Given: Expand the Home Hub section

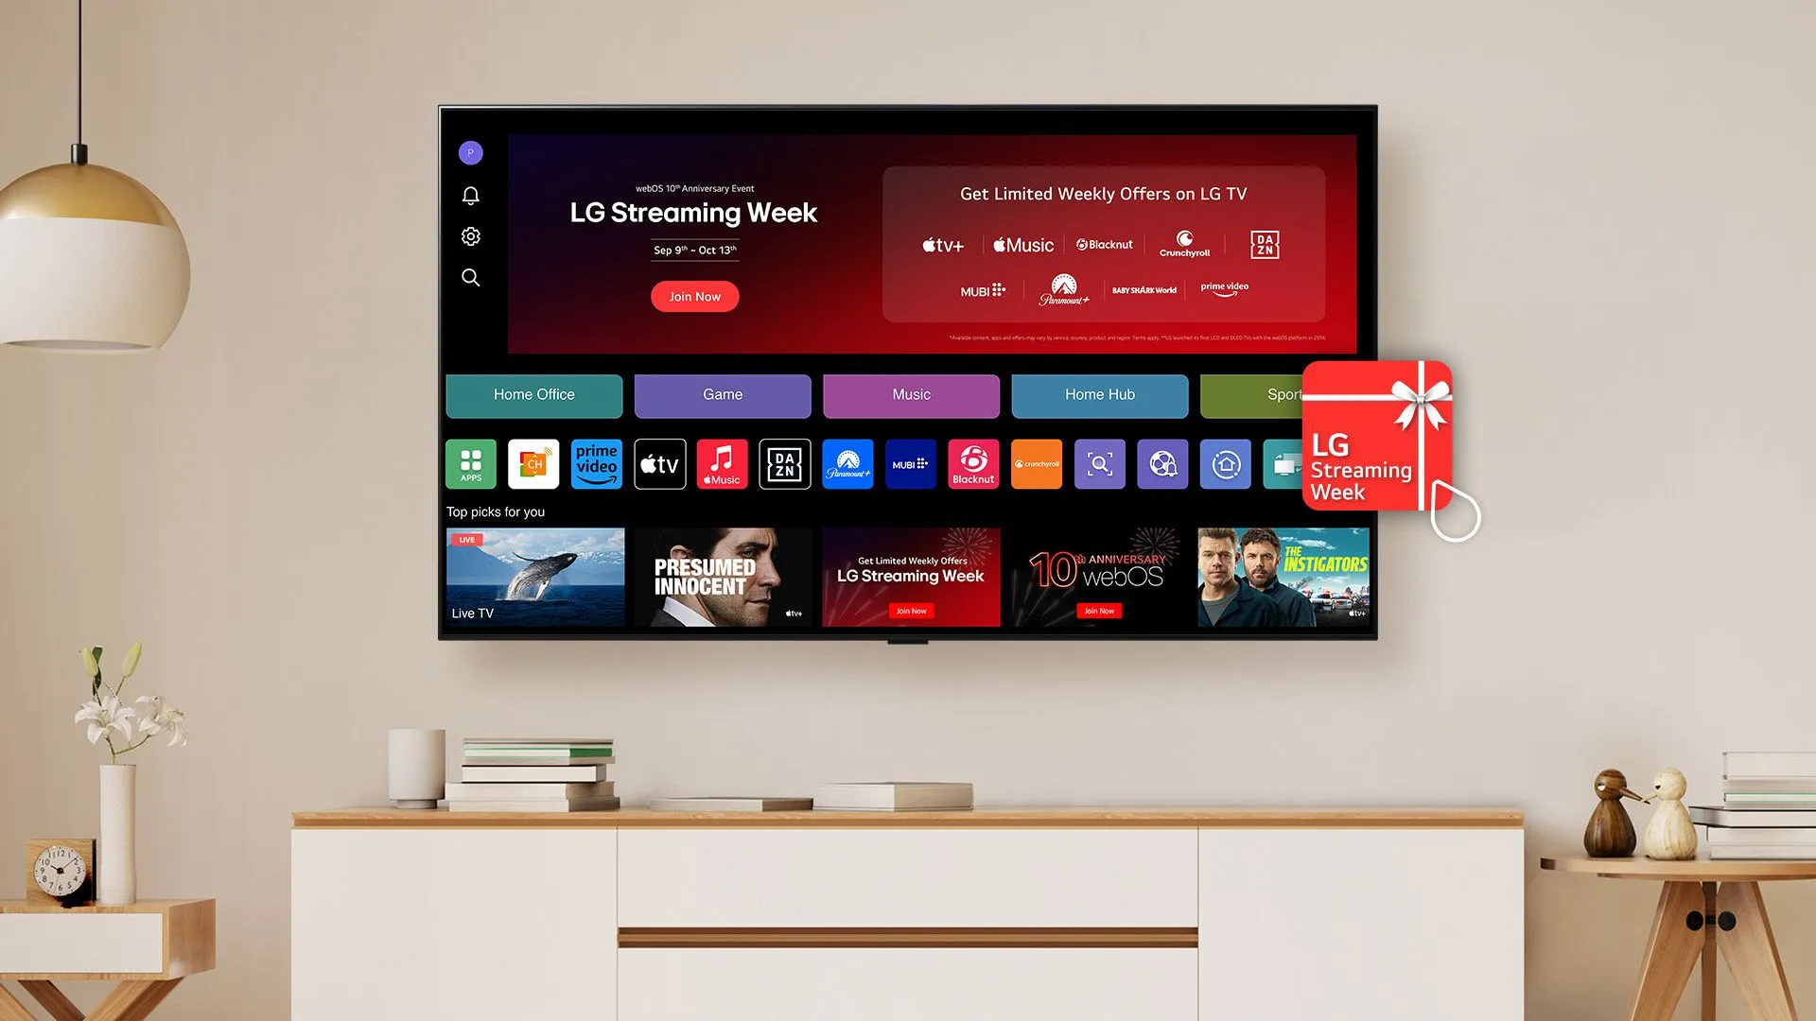Looking at the screenshot, I should (1097, 394).
